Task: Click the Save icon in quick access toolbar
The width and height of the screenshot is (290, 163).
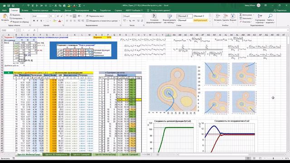Action: coord(9,5)
